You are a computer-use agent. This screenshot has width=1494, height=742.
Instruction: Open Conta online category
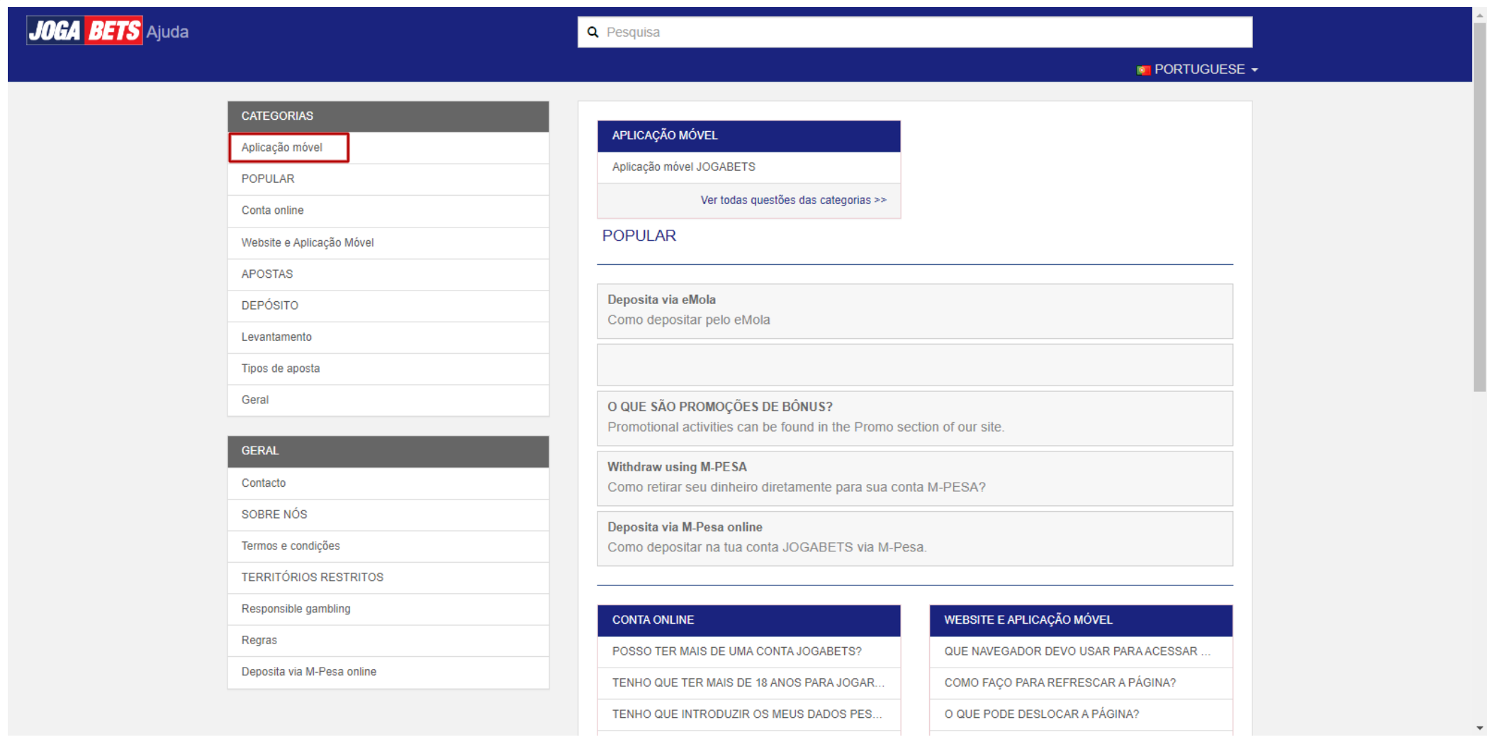[388, 210]
